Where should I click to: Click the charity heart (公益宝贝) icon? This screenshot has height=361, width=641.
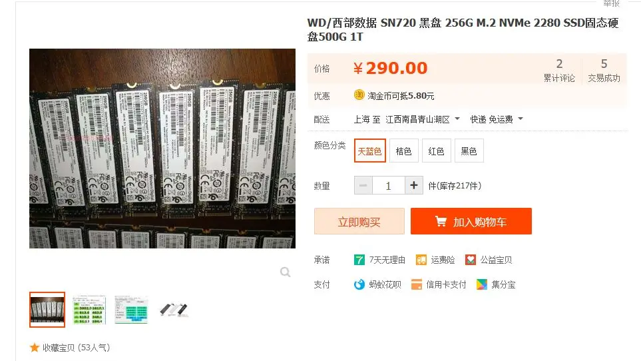pos(471,260)
